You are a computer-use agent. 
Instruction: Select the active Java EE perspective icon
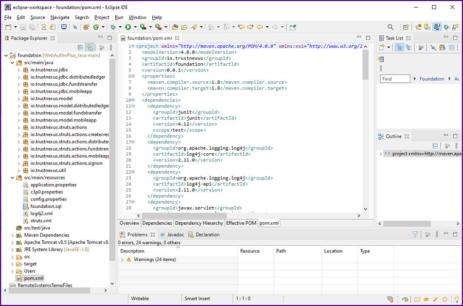[x=437, y=27]
